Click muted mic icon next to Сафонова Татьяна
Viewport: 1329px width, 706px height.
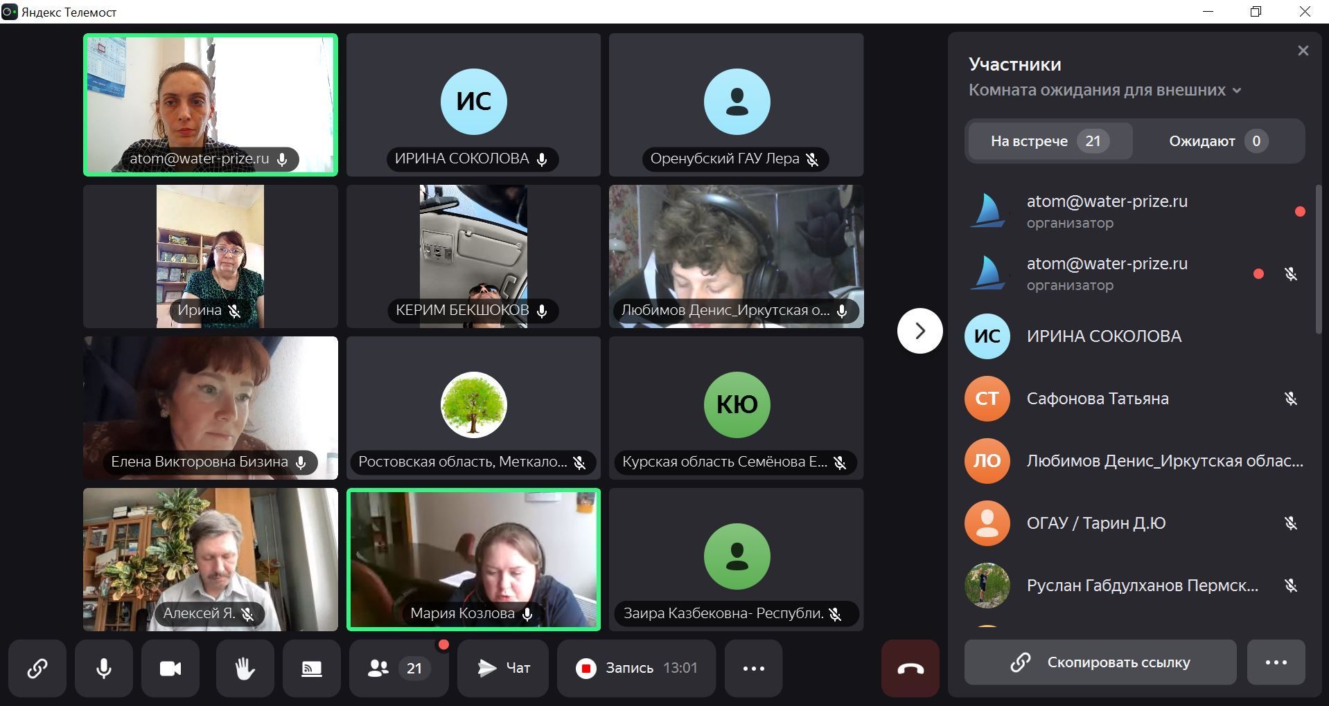[1290, 399]
